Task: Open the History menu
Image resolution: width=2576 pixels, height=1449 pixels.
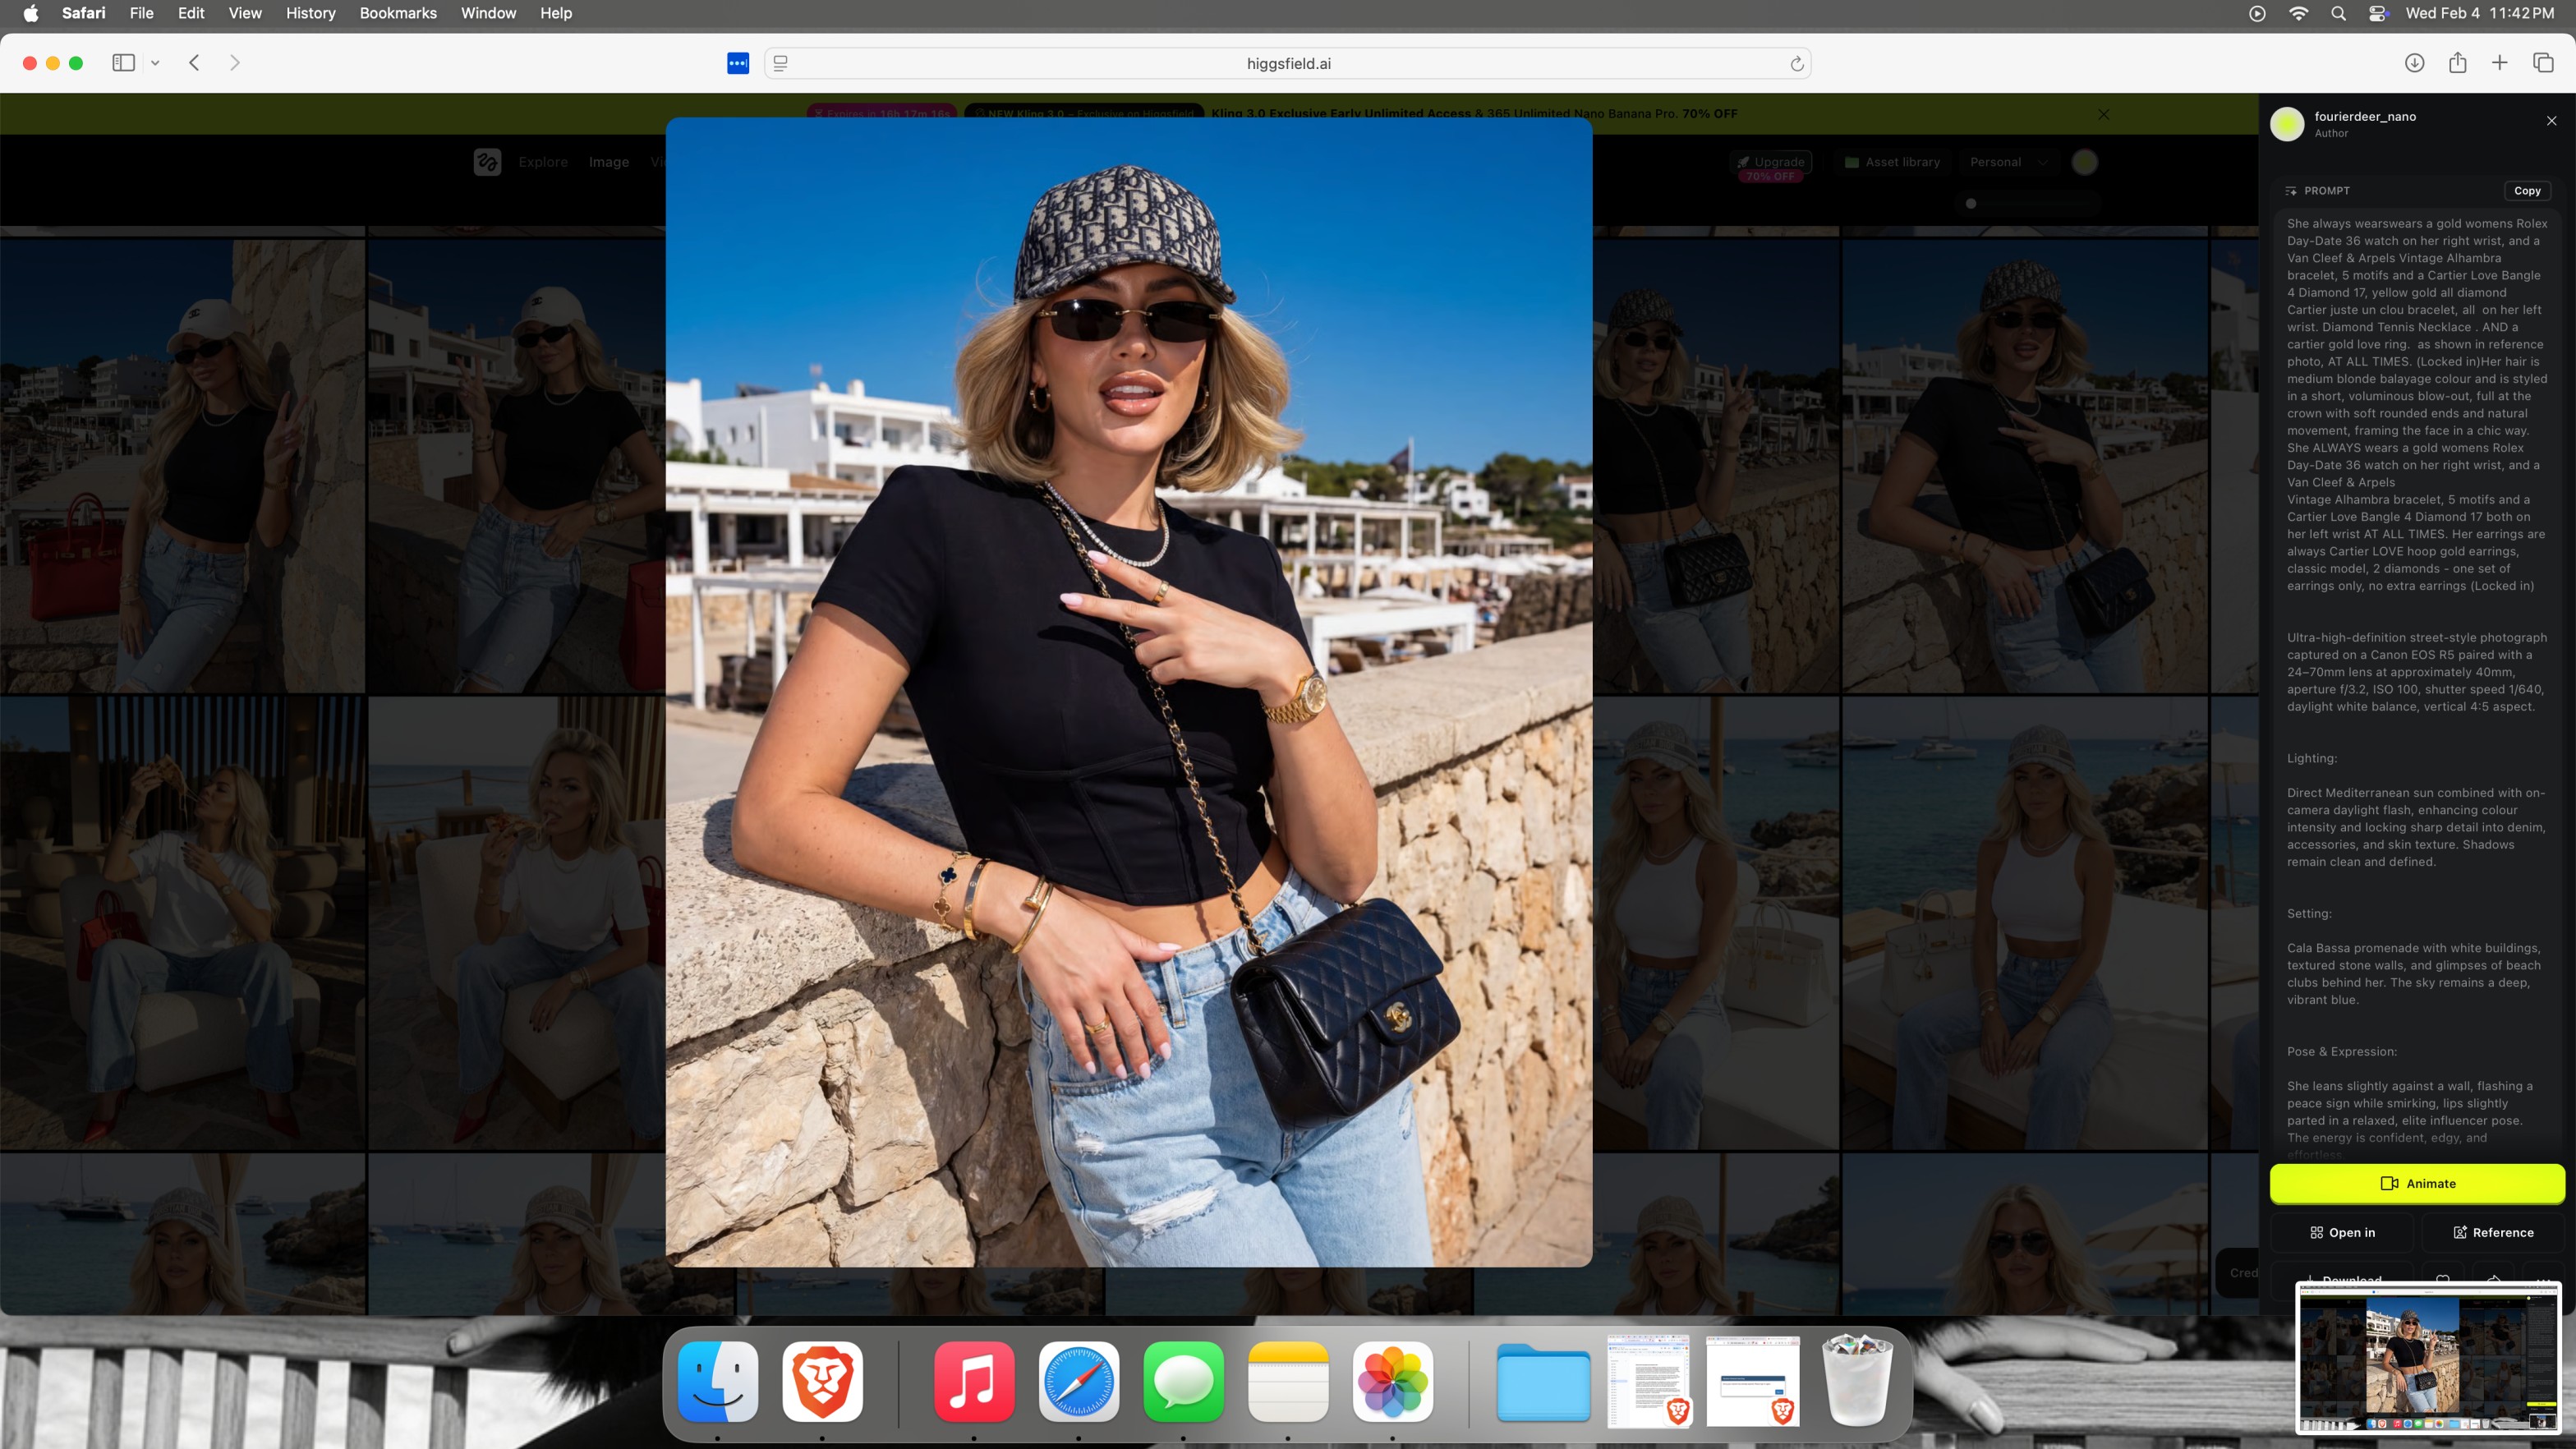Action: 310,13
